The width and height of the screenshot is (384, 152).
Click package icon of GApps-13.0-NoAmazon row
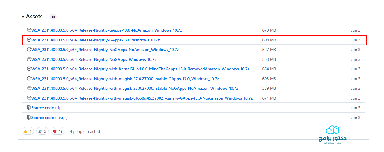pyautogui.click(x=29, y=30)
